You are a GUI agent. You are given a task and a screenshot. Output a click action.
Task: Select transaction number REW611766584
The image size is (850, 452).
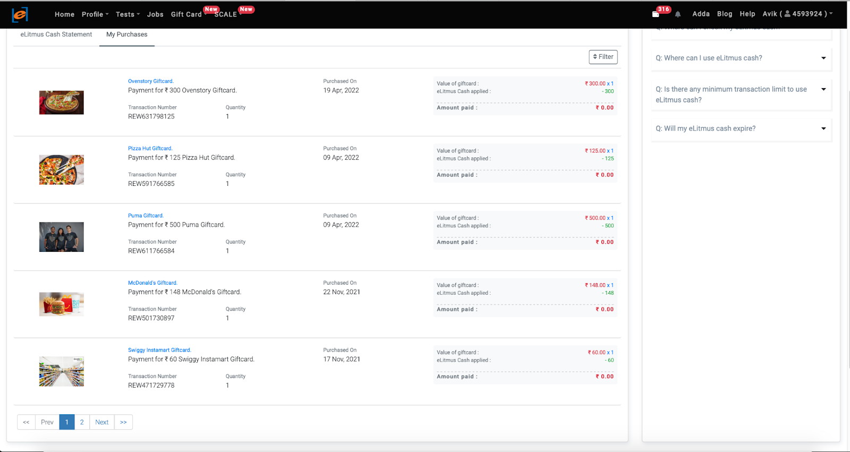pyautogui.click(x=151, y=251)
